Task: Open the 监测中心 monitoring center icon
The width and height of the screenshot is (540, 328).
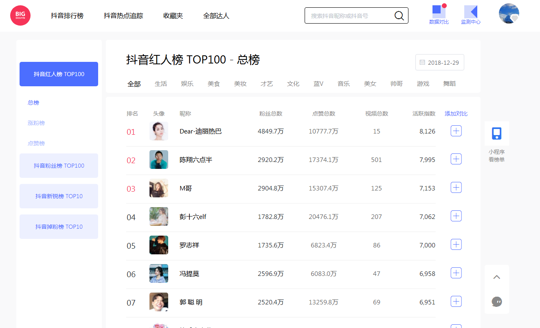Action: [x=471, y=14]
